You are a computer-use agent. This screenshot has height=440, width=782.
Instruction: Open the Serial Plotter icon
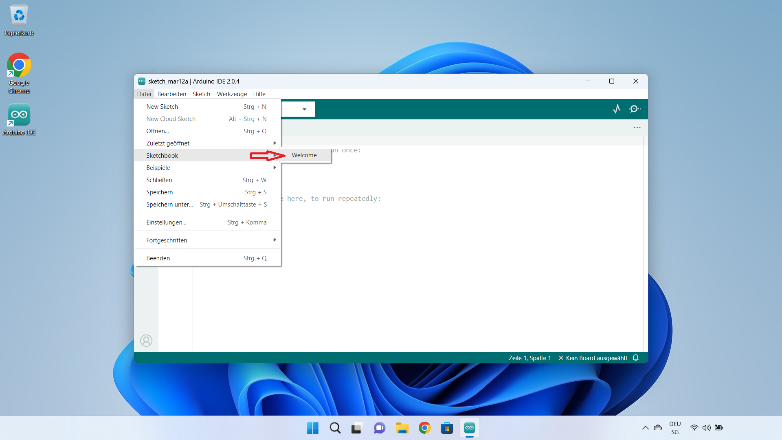[617, 109]
